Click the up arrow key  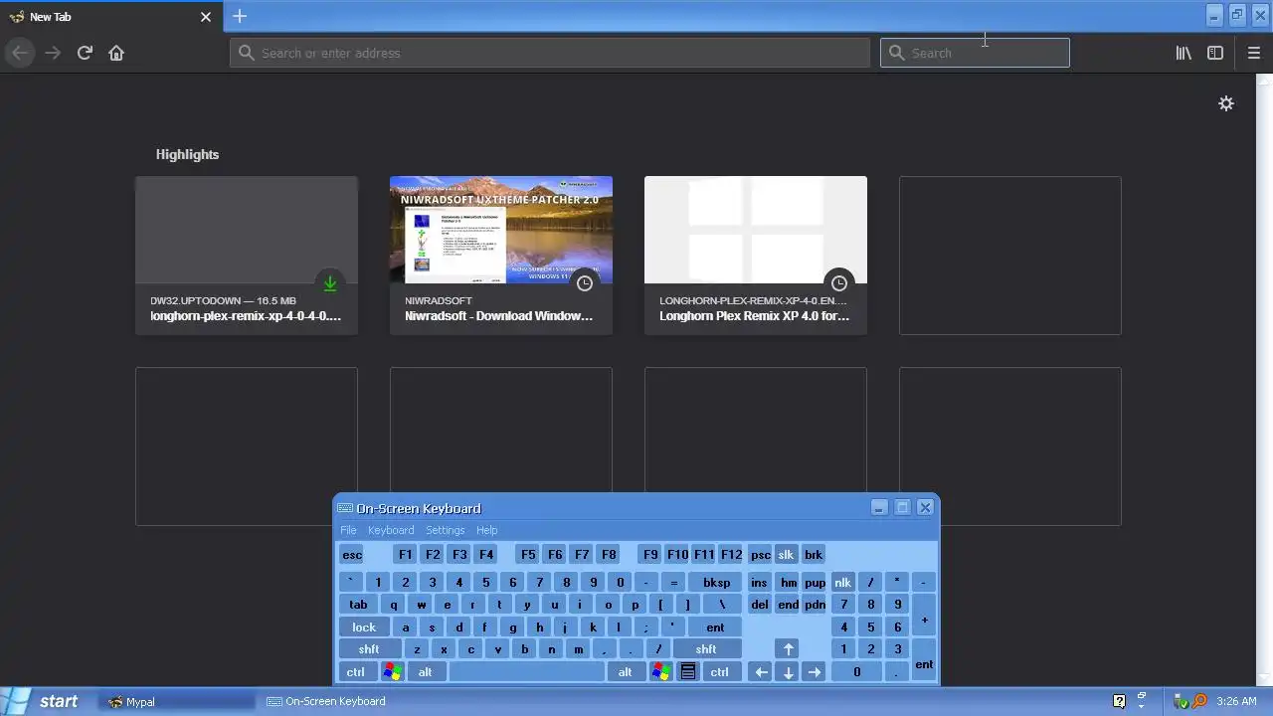(788, 649)
